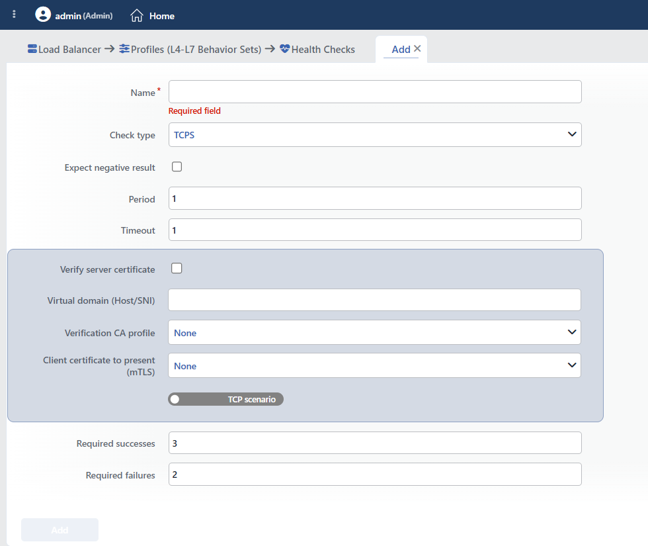The height and width of the screenshot is (546, 648).
Task: Click the 'Required failures' label
Action: pyautogui.click(x=120, y=475)
